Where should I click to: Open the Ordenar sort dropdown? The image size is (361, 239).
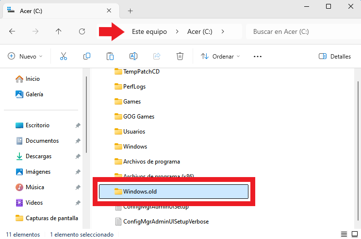click(220, 57)
